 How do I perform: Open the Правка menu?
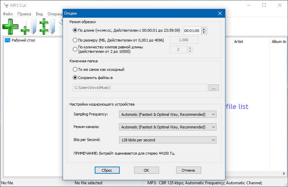[x=24, y=14]
